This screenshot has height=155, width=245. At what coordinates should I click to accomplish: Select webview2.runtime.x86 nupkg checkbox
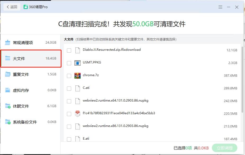coord(69,126)
